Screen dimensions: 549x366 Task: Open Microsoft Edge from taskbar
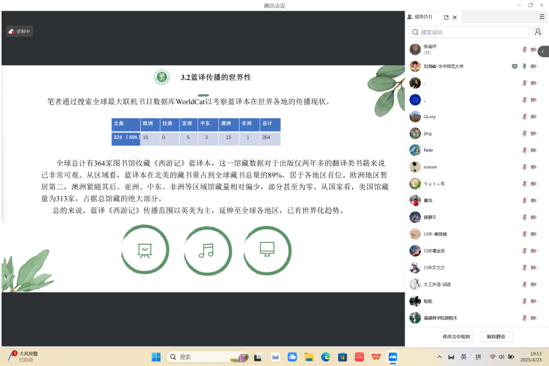[326, 357]
